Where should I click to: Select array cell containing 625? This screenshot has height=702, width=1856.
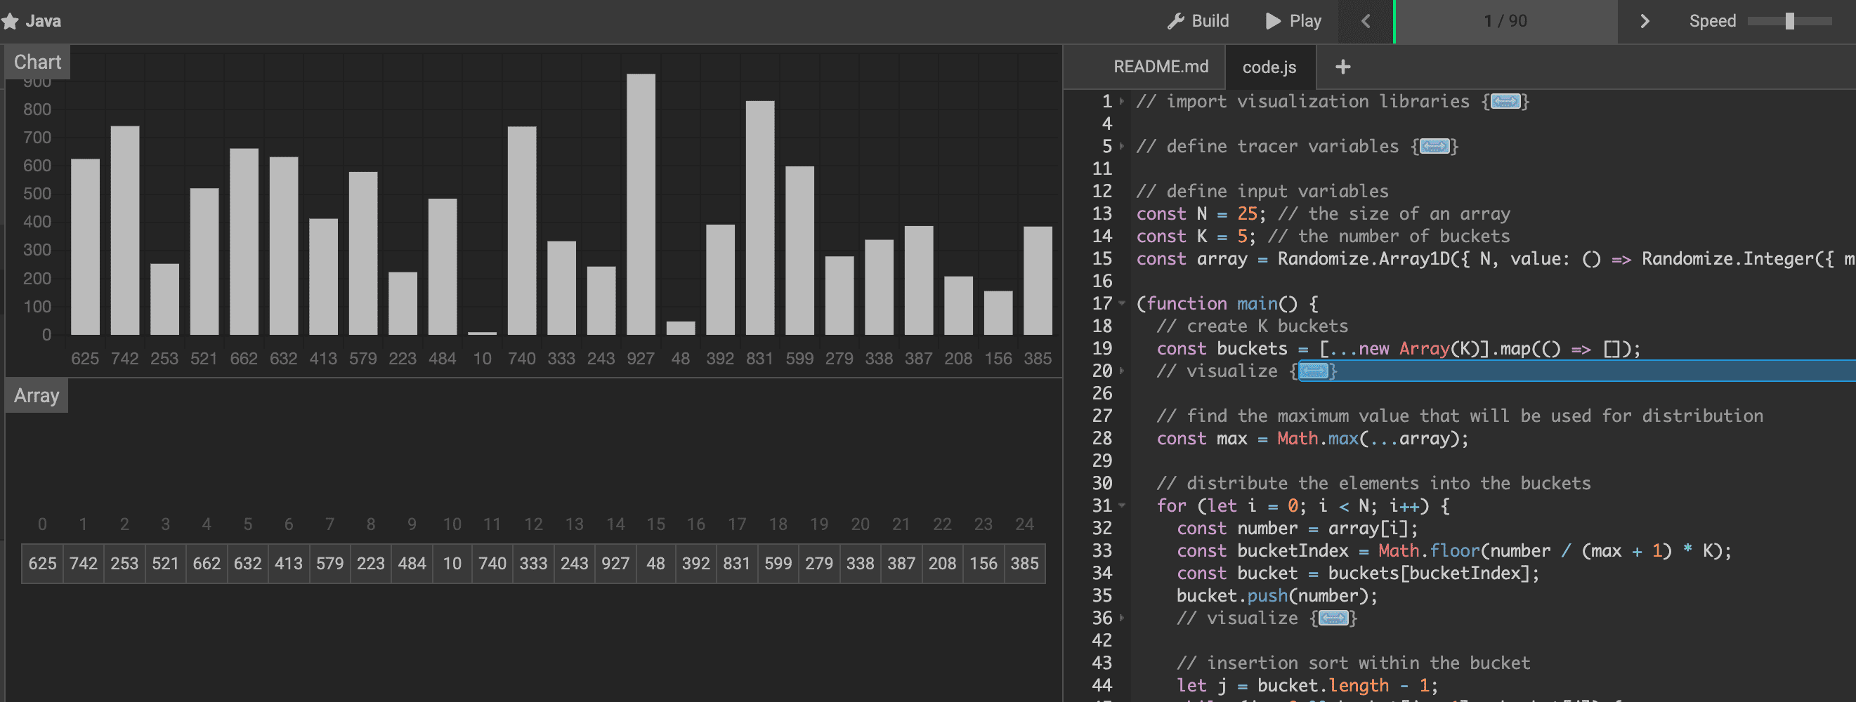(43, 564)
